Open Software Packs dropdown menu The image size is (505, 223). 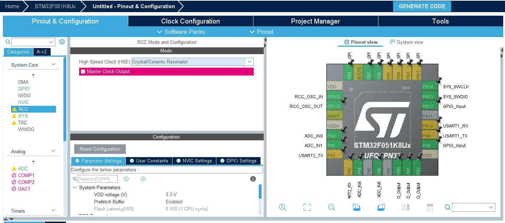(181, 32)
